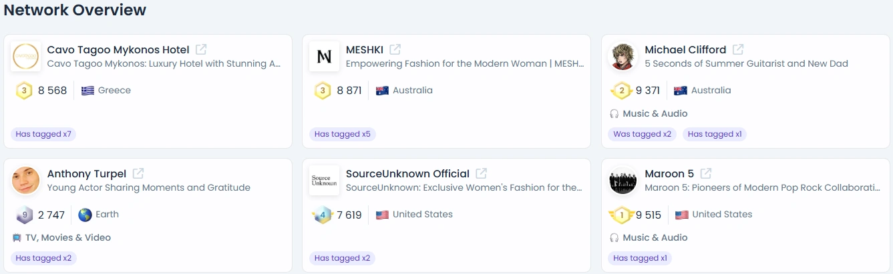
Task: Click United States flag on Maroon 5 card
Action: (682, 215)
